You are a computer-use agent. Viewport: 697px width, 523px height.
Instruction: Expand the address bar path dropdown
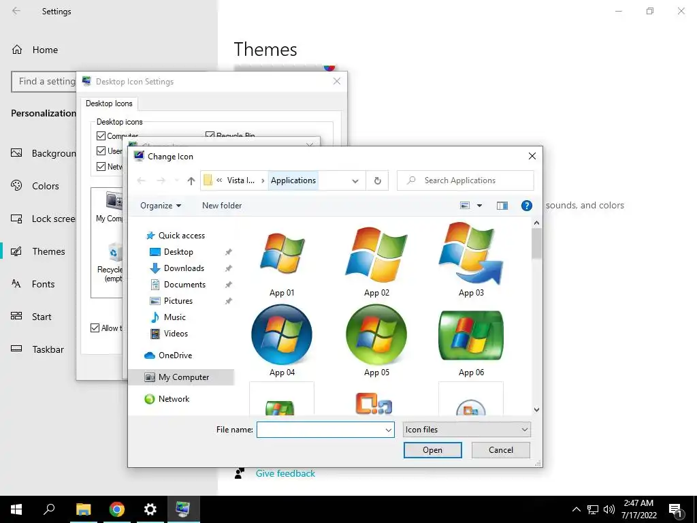coord(355,181)
